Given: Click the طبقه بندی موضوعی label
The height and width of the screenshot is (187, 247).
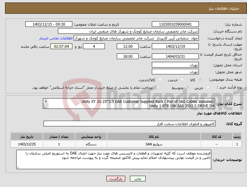Looking at the screenshot, I should coord(225,80).
